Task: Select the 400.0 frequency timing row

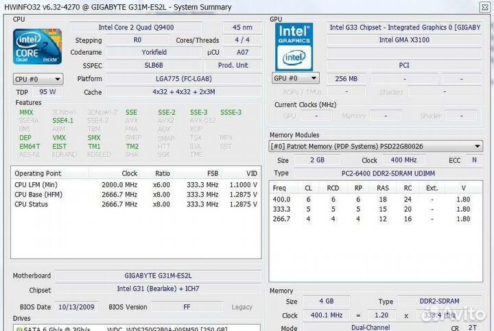Action: (x=375, y=199)
